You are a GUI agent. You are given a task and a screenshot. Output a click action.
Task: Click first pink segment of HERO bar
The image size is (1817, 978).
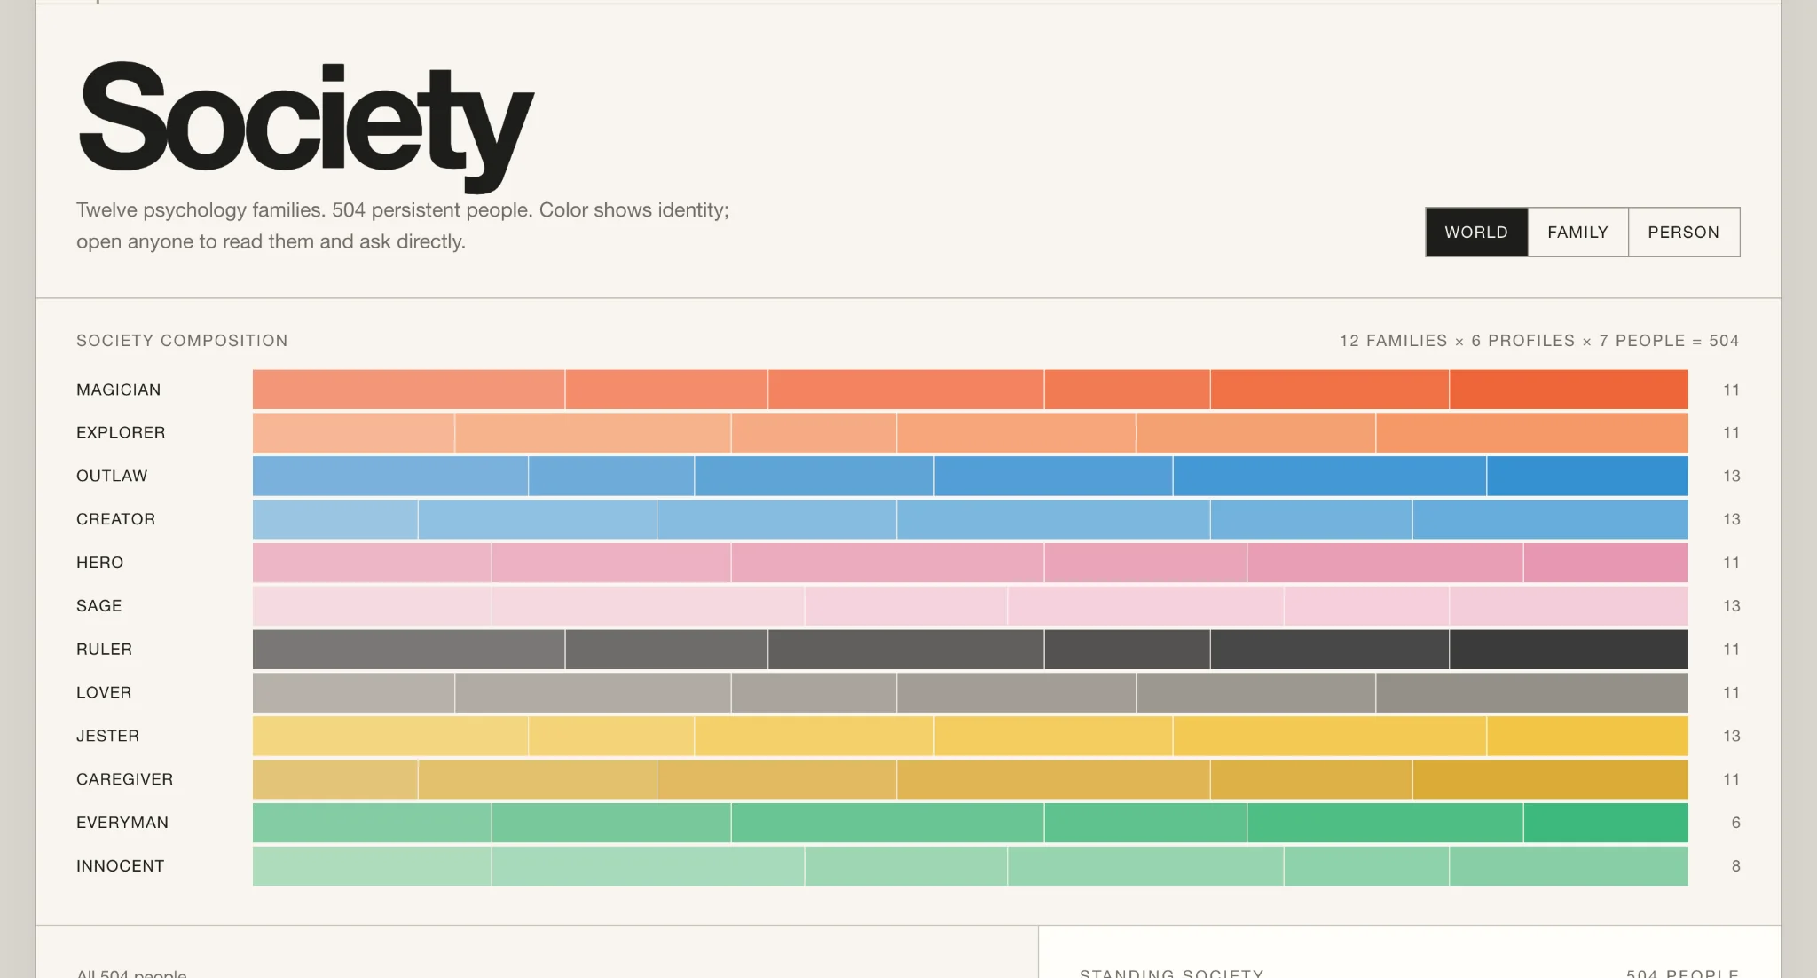372,563
